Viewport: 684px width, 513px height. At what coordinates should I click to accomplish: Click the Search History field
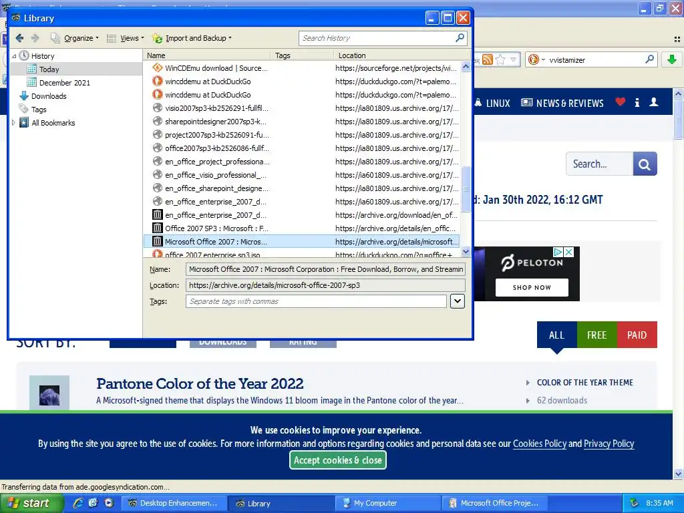(x=377, y=38)
